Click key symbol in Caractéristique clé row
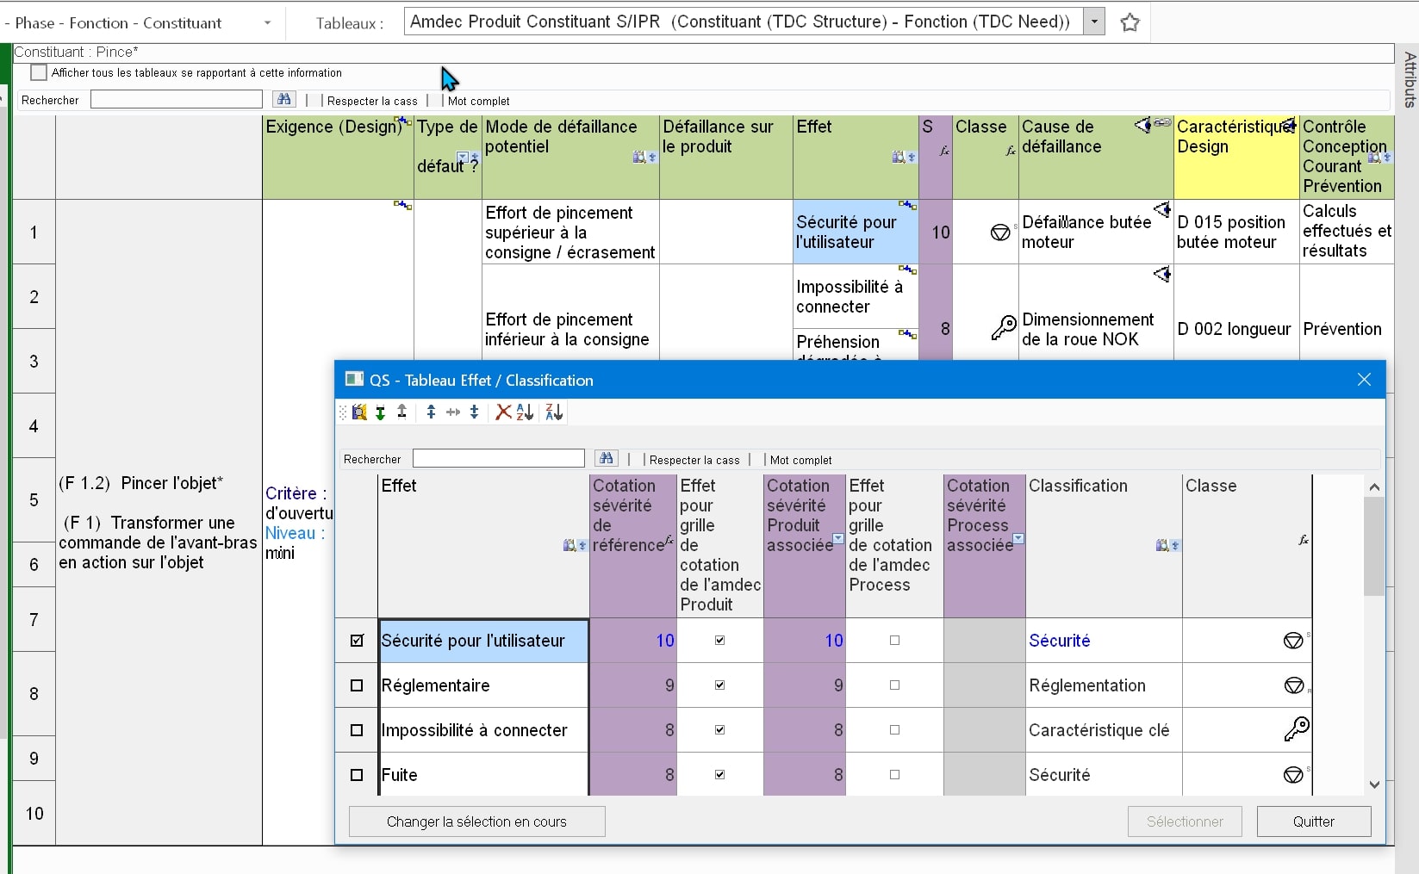 [x=1296, y=729]
